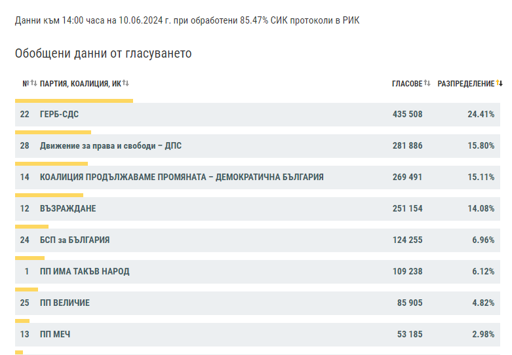Click yellow progress bar above ГЕРБ-СДС
The height and width of the screenshot is (355, 512).
(x=73, y=101)
